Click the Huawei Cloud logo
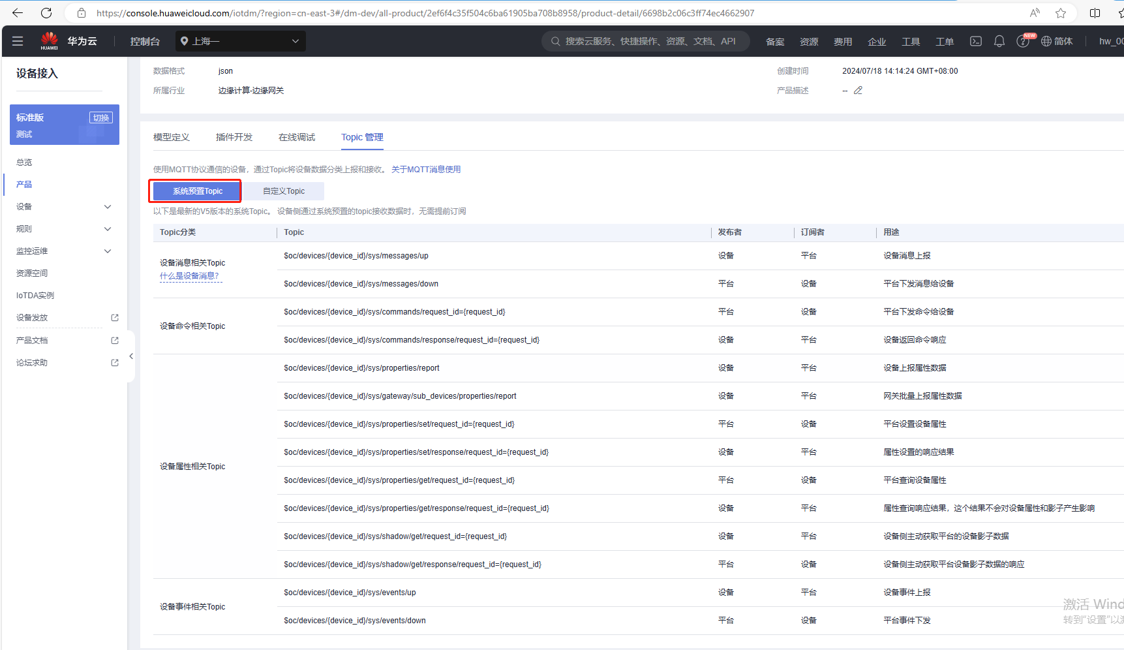This screenshot has width=1124, height=650. tap(50, 40)
